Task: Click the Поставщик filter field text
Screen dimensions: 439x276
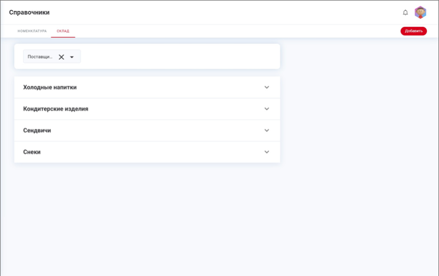Action: (x=40, y=57)
